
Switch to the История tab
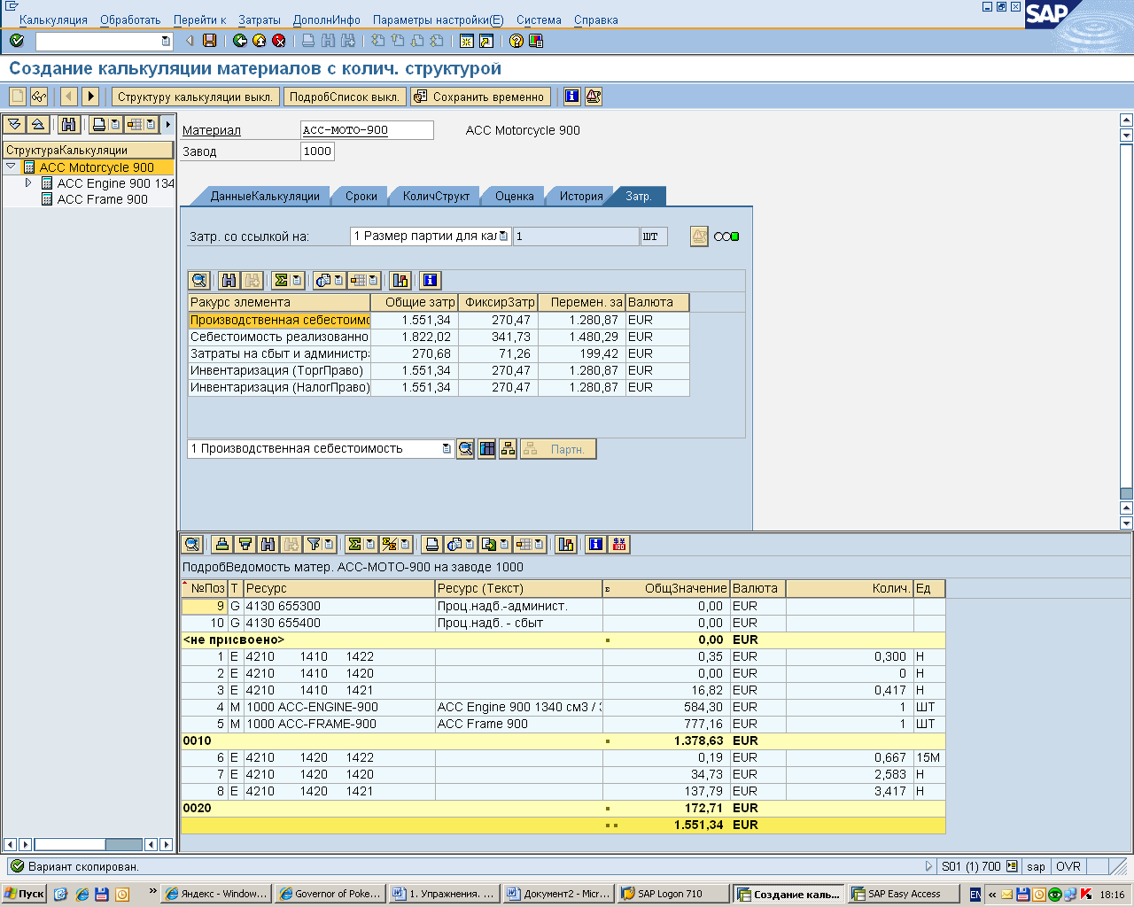(581, 196)
